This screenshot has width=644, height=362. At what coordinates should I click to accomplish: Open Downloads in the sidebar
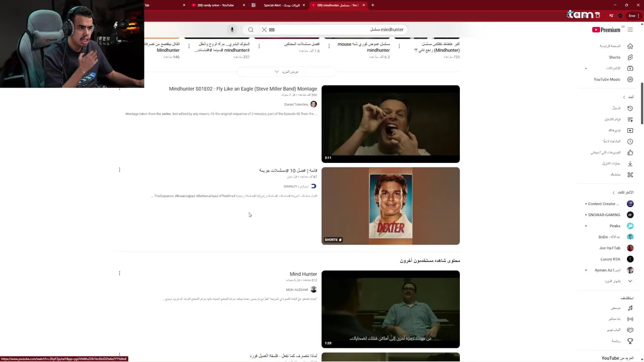630,163
